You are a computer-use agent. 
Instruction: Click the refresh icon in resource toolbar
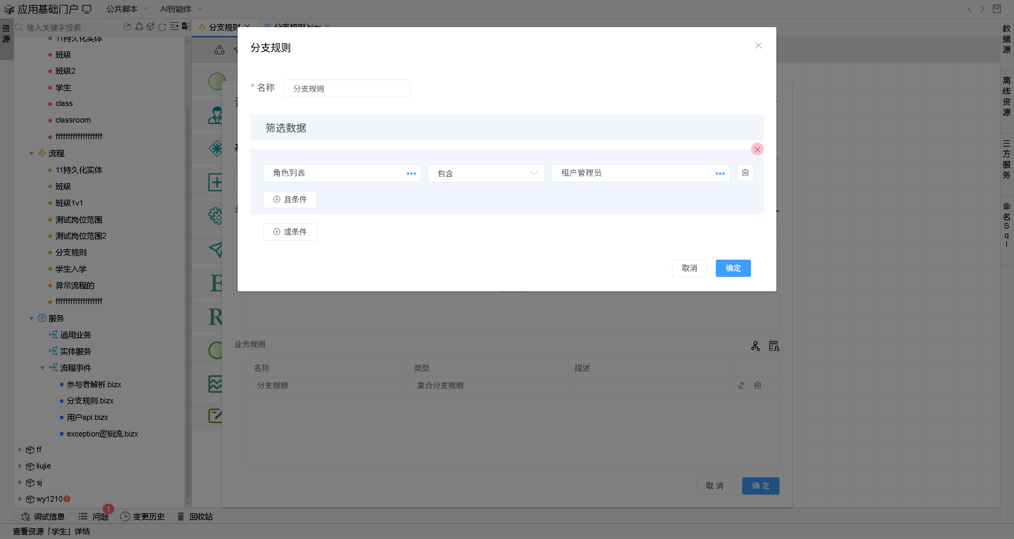click(x=162, y=27)
